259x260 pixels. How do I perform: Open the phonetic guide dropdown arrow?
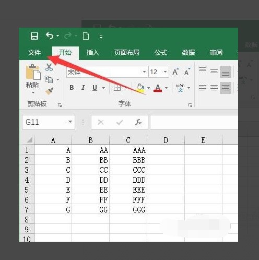[189, 88]
